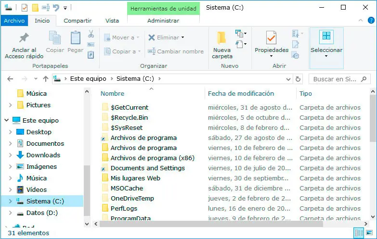Open the Eliminar dropdown arrow
377x239 pixels.
pyautogui.click(x=183, y=38)
